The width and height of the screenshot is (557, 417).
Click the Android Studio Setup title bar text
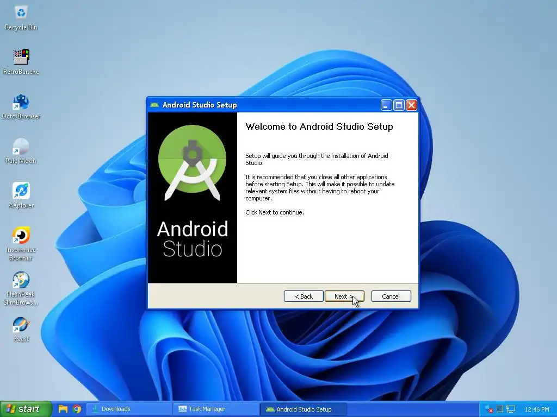point(200,105)
